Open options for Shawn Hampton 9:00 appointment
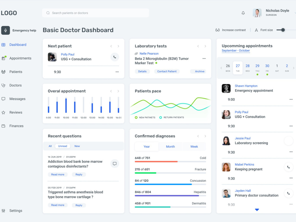The image size is (296, 222). [291, 99]
